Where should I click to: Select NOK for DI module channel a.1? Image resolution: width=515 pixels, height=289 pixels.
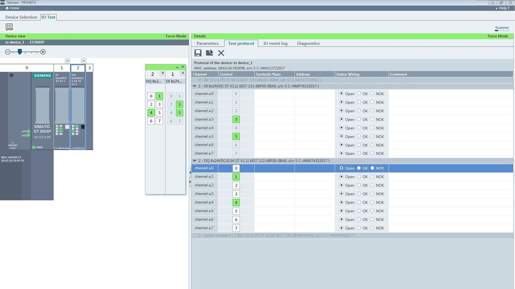pos(372,102)
